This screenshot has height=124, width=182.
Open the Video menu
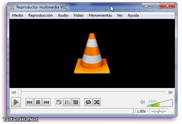click(x=79, y=15)
